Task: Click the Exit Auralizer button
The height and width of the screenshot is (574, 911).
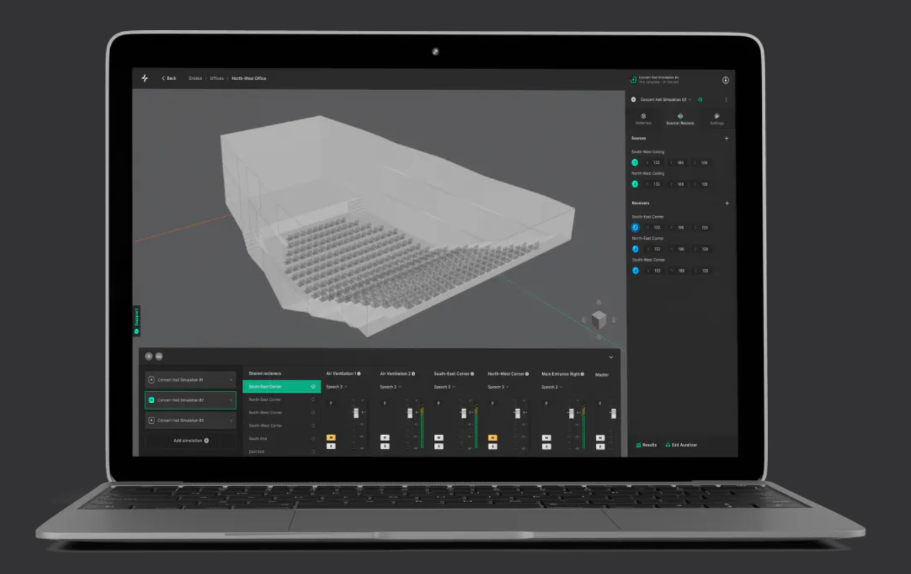Action: click(x=681, y=445)
